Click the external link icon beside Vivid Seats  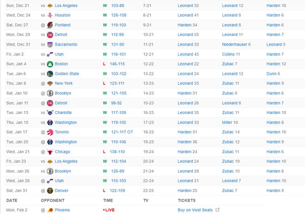tap(217, 210)
